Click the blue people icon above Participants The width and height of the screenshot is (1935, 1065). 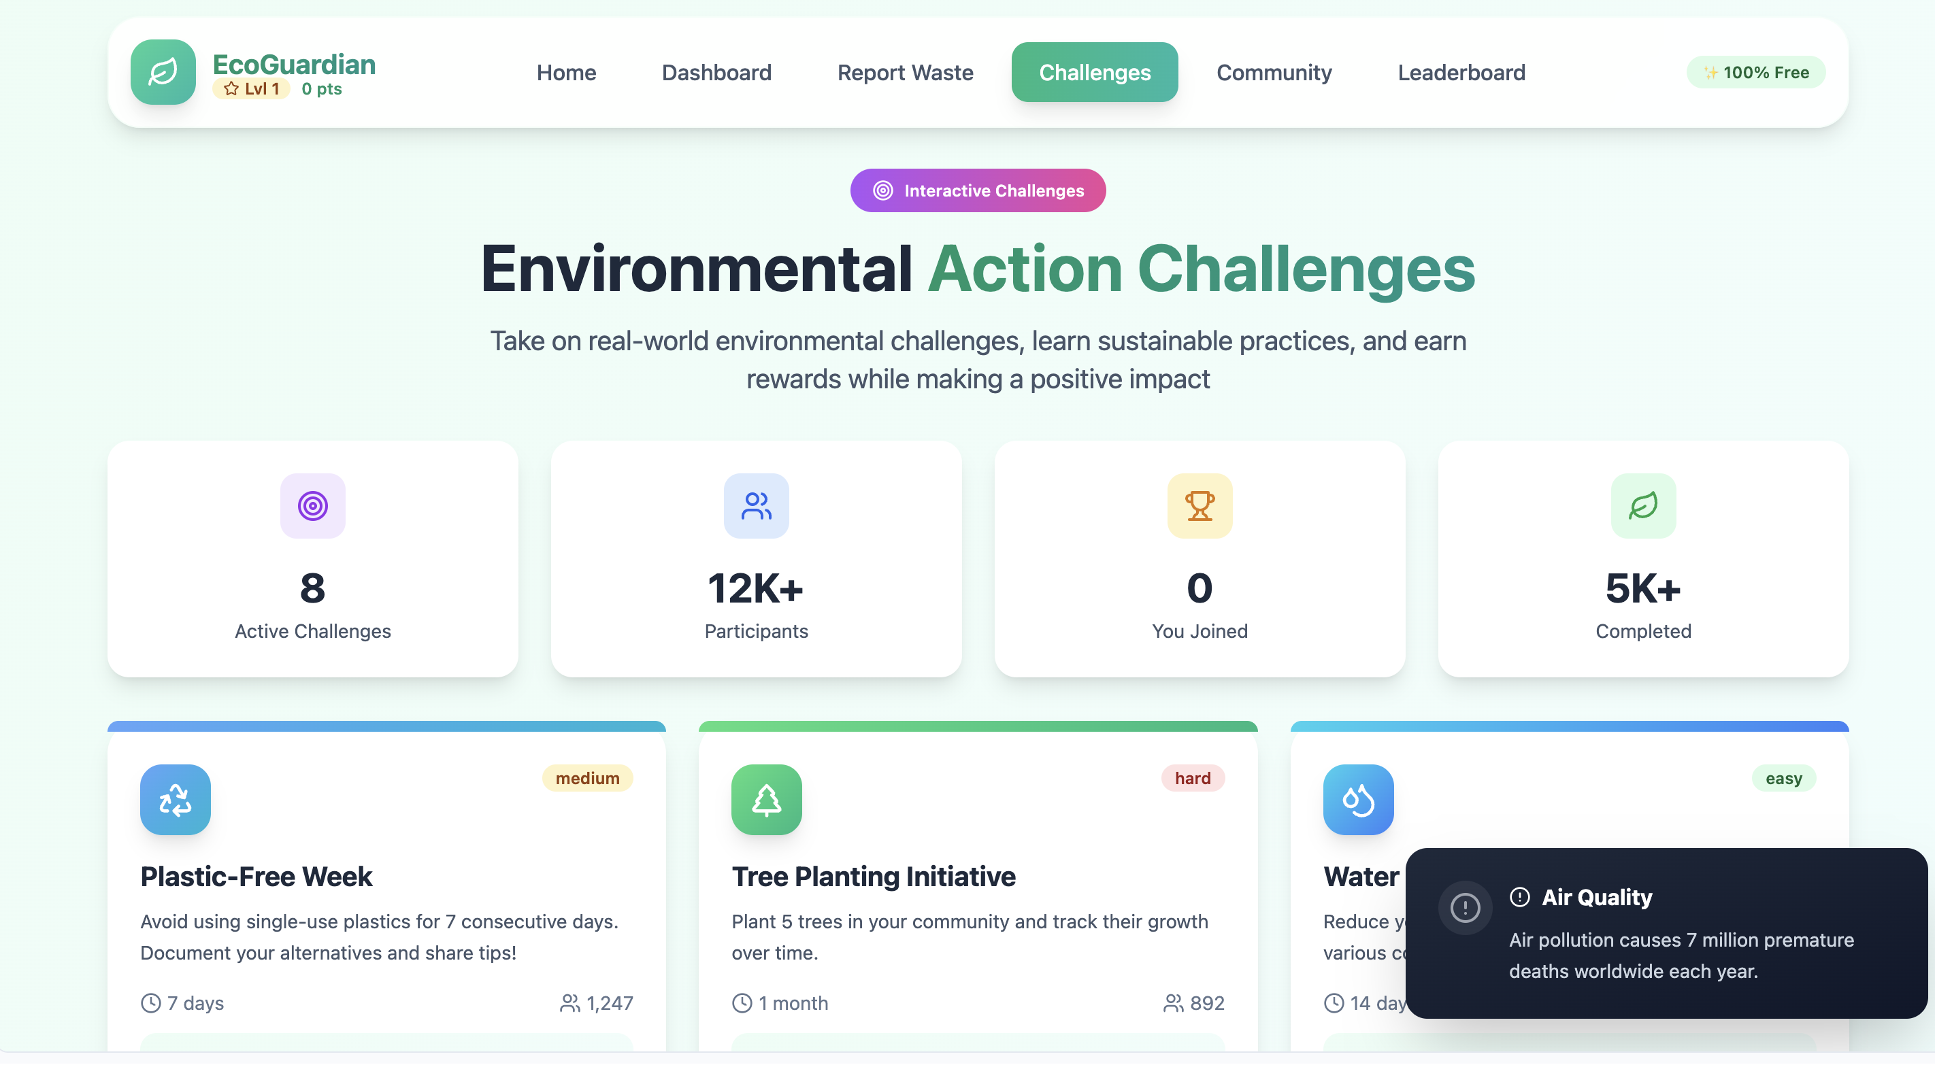click(x=756, y=506)
